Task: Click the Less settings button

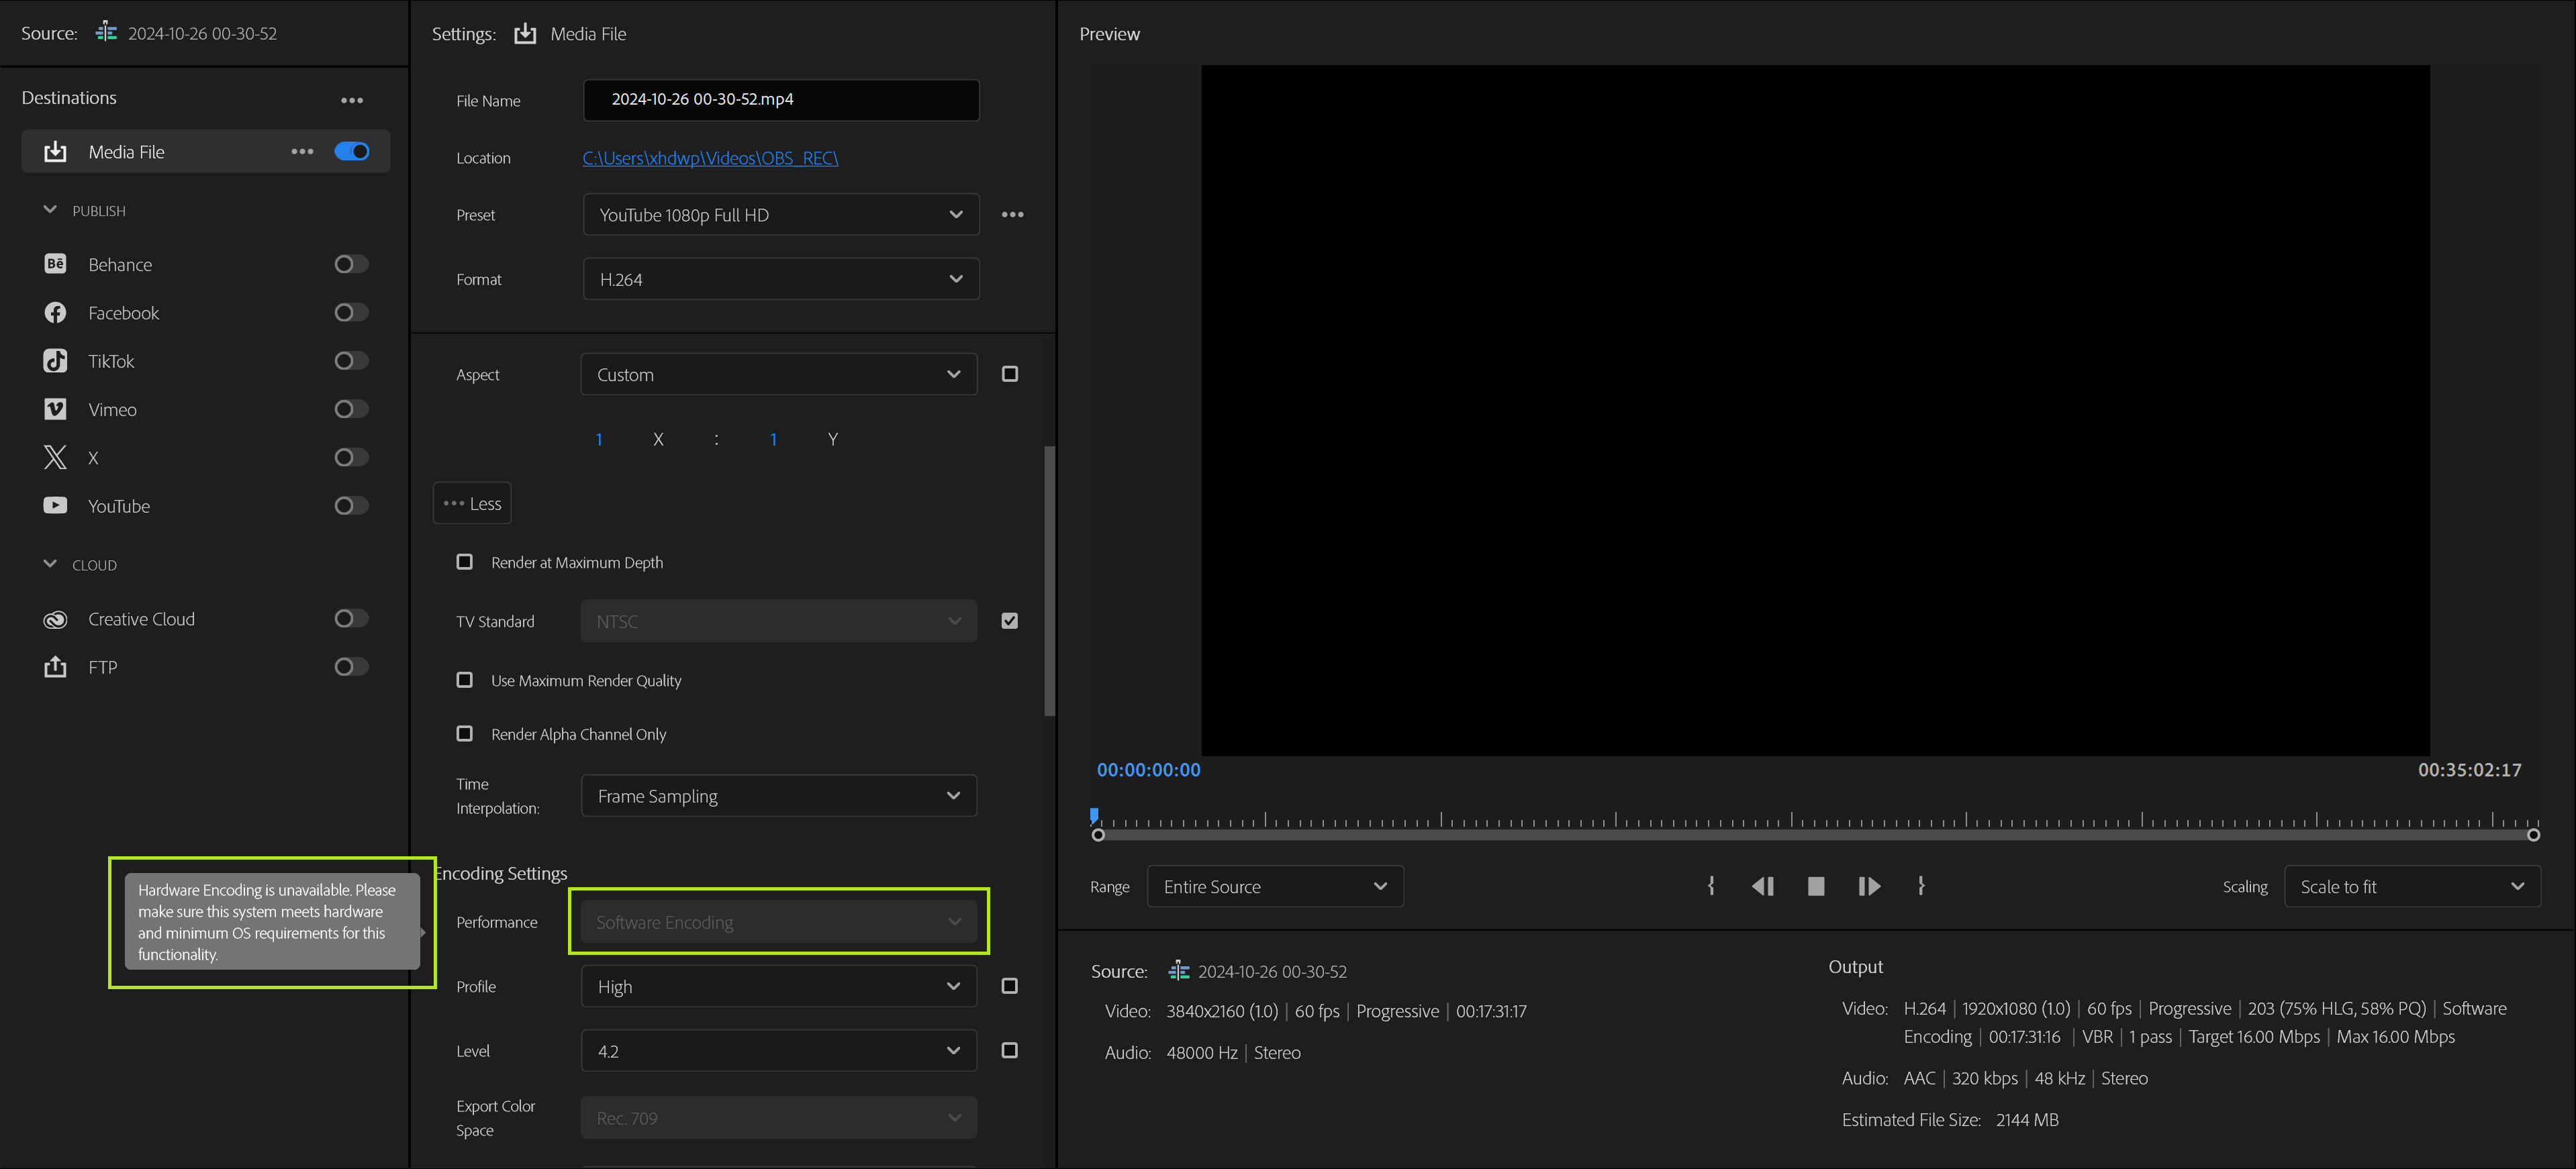Action: point(472,503)
